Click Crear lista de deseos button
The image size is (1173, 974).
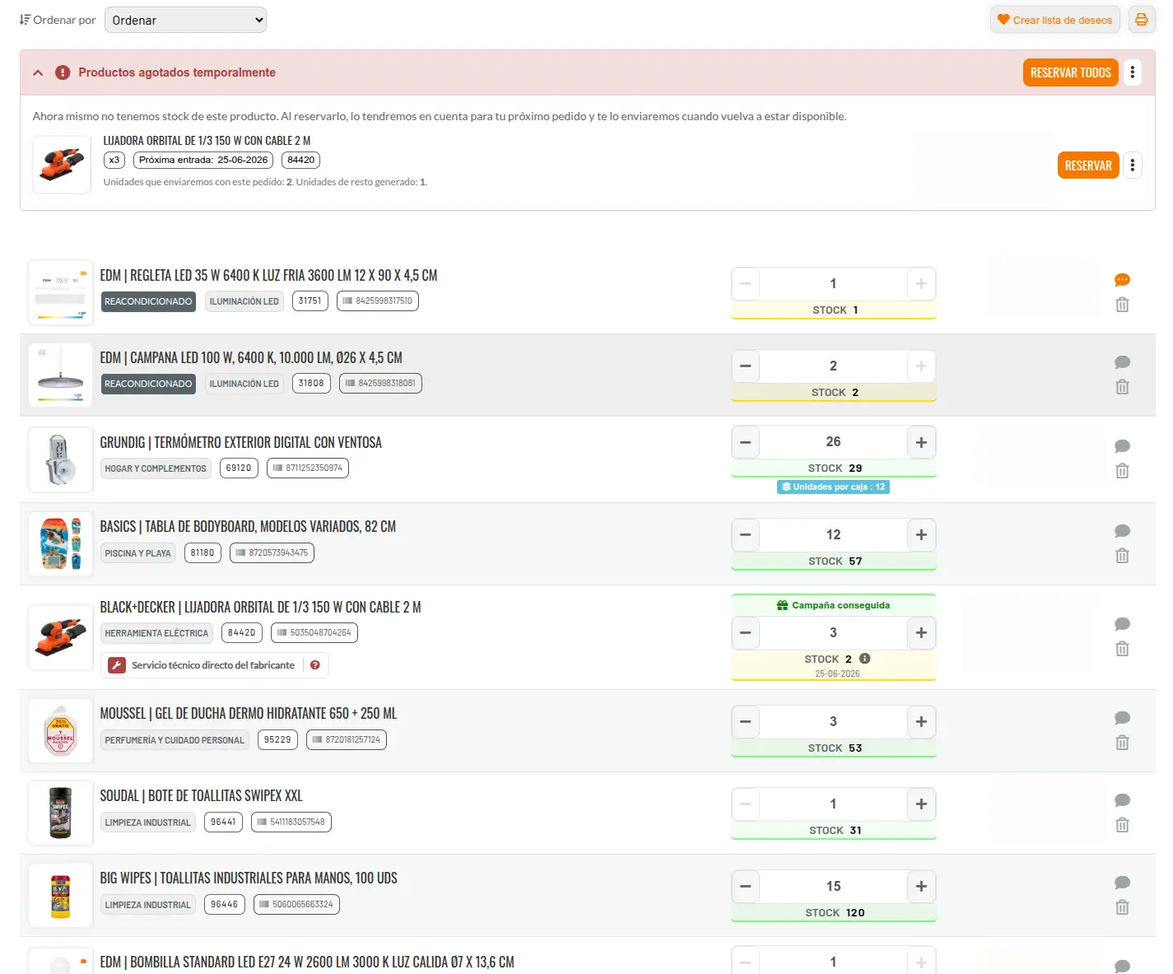1054,20
